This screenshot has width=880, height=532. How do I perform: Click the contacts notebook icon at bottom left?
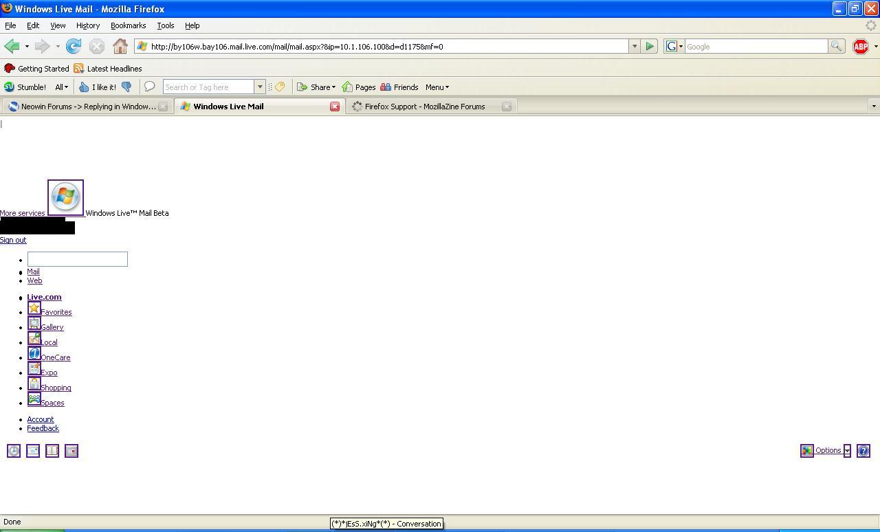pyautogui.click(x=52, y=451)
